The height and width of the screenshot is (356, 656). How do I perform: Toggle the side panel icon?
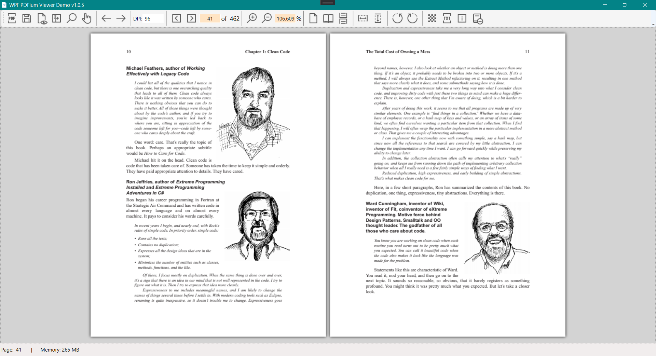point(57,18)
